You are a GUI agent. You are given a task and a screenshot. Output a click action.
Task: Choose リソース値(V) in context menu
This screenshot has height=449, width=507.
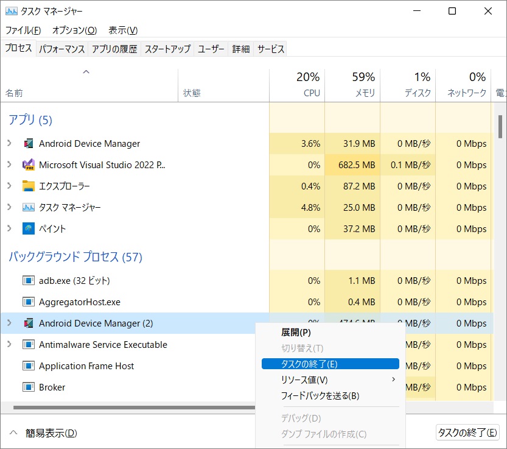pos(330,380)
